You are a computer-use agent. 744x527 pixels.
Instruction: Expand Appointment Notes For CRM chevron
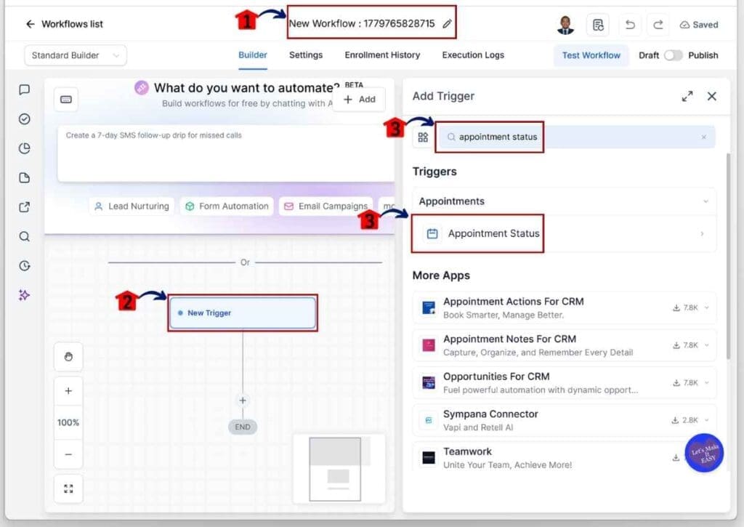pyautogui.click(x=707, y=345)
